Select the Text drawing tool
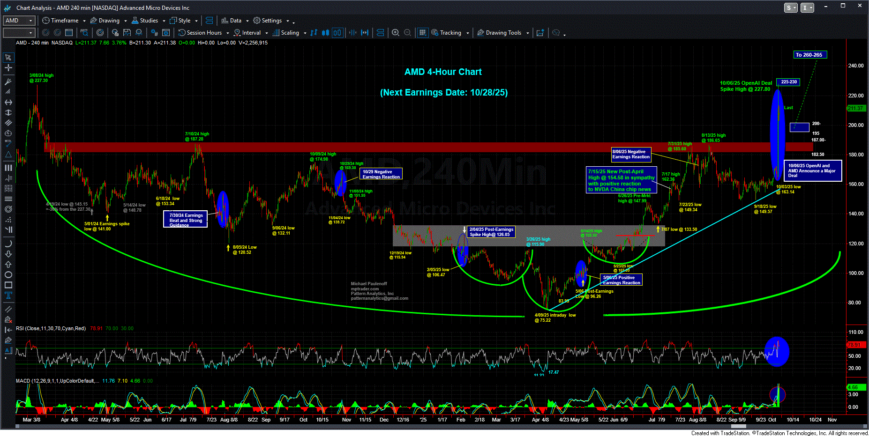This screenshot has width=869, height=436. [x=8, y=296]
